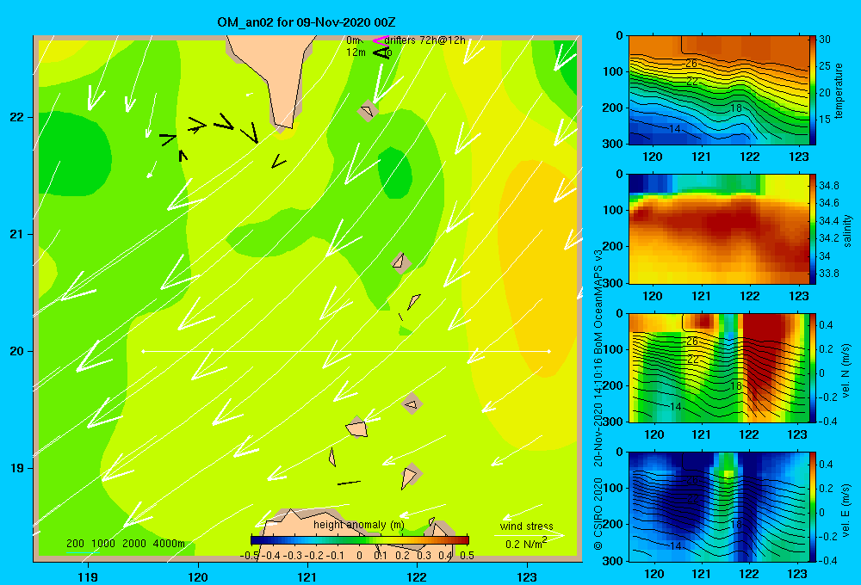Click longitude label 120 below main map

tap(198, 576)
